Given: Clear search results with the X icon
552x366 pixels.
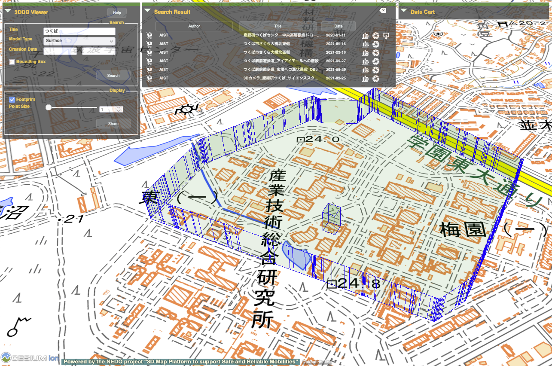Looking at the screenshot, I should (x=383, y=10).
